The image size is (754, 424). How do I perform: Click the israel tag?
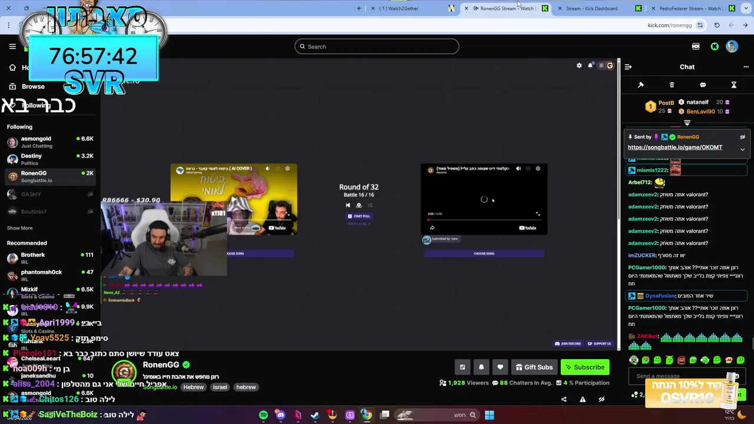point(220,387)
